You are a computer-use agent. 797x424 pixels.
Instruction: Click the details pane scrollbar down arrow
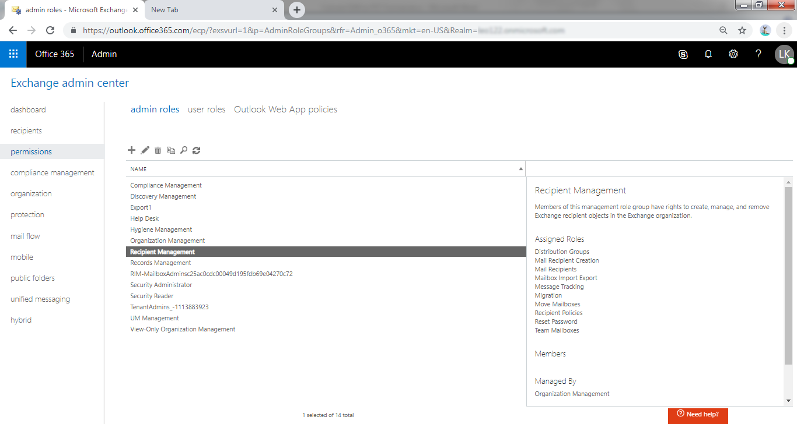tap(789, 400)
